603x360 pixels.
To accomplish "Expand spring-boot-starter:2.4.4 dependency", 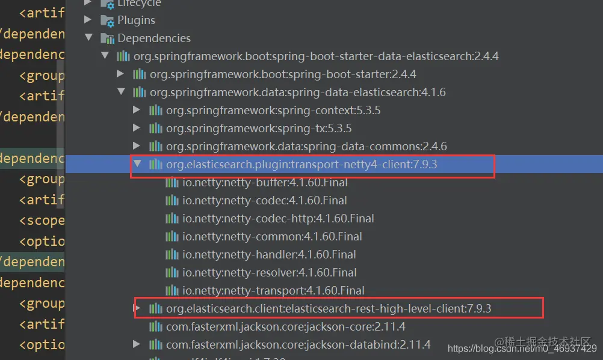I will click(x=120, y=73).
